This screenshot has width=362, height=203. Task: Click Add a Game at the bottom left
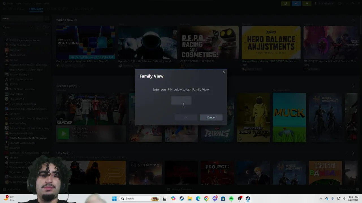pyautogui.click(x=12, y=189)
